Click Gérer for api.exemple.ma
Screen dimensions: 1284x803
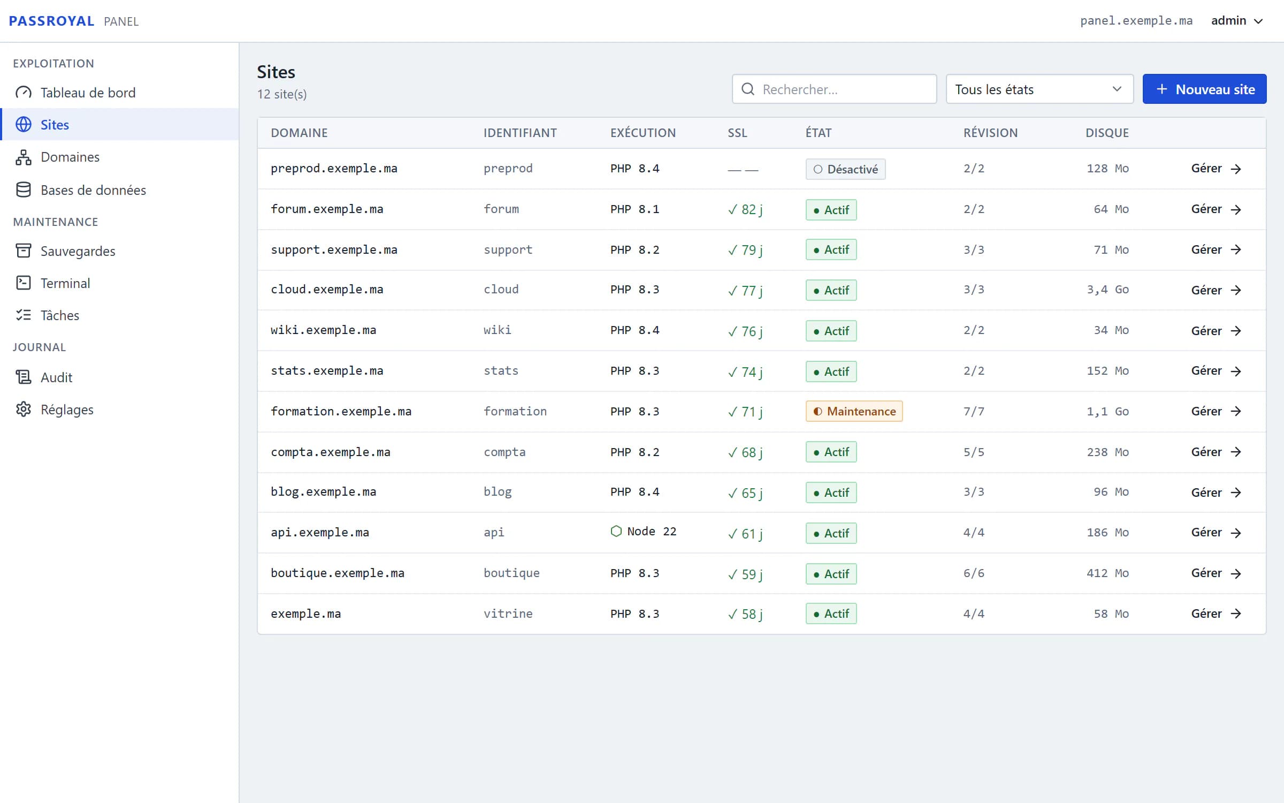[x=1216, y=533]
